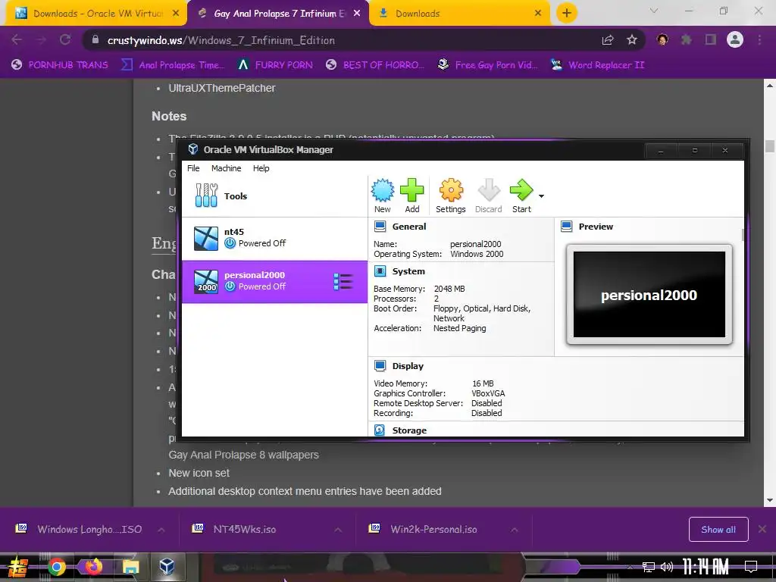Go back in the browser

(17, 40)
